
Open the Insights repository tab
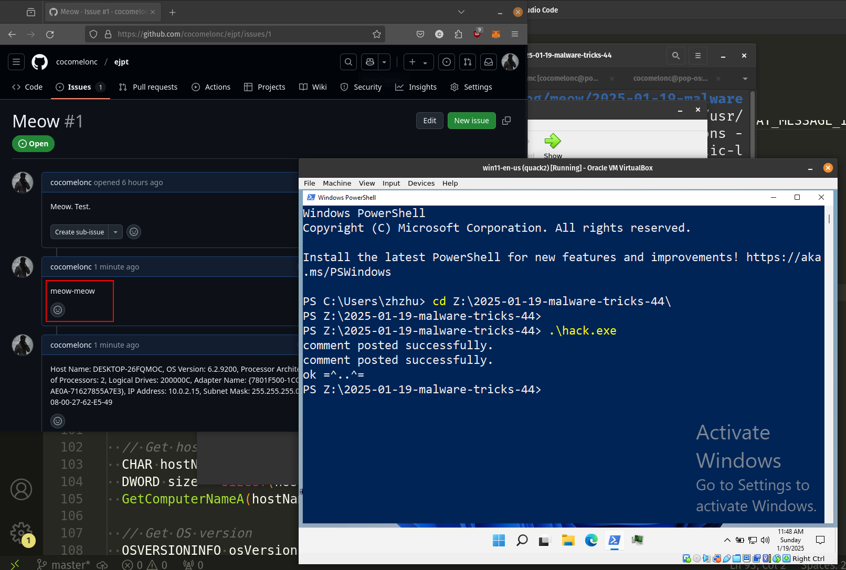[416, 87]
